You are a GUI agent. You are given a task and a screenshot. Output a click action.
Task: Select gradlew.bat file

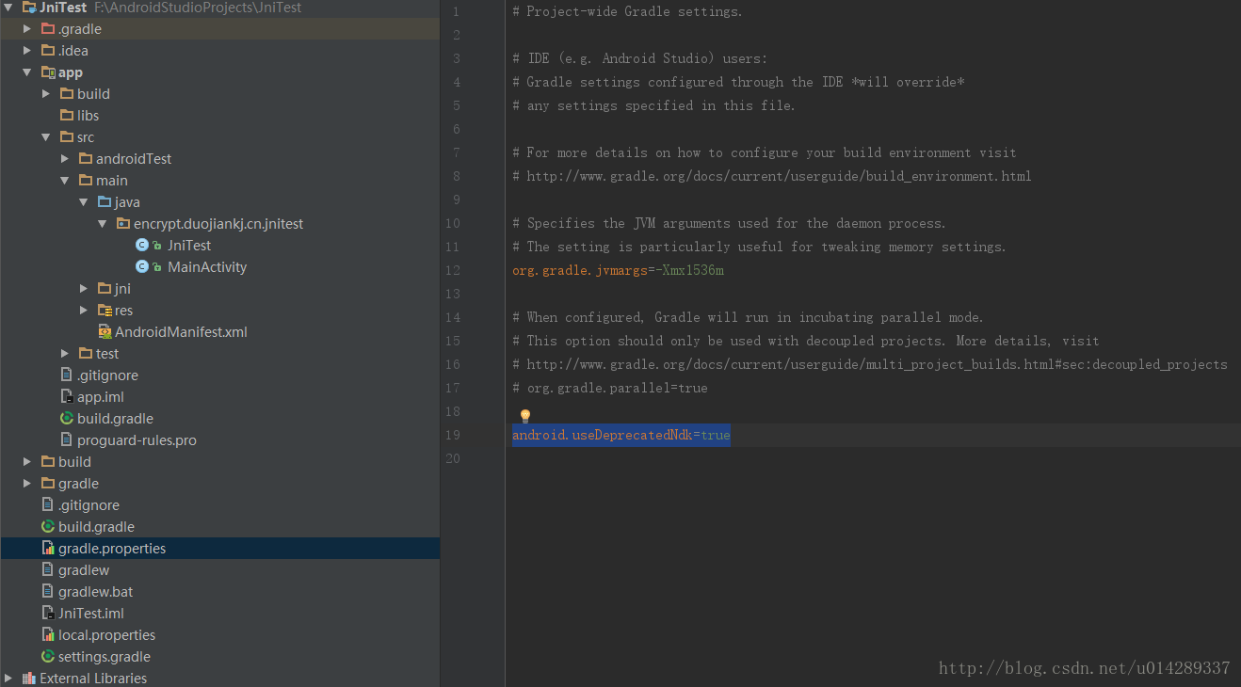pos(95,592)
